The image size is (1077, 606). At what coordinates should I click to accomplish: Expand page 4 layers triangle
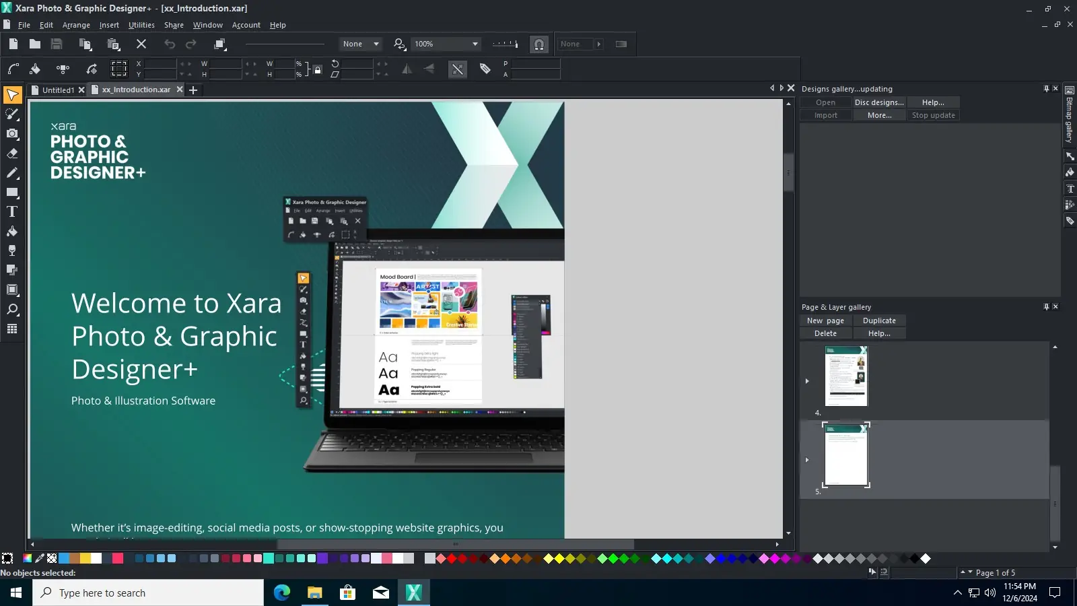807,381
